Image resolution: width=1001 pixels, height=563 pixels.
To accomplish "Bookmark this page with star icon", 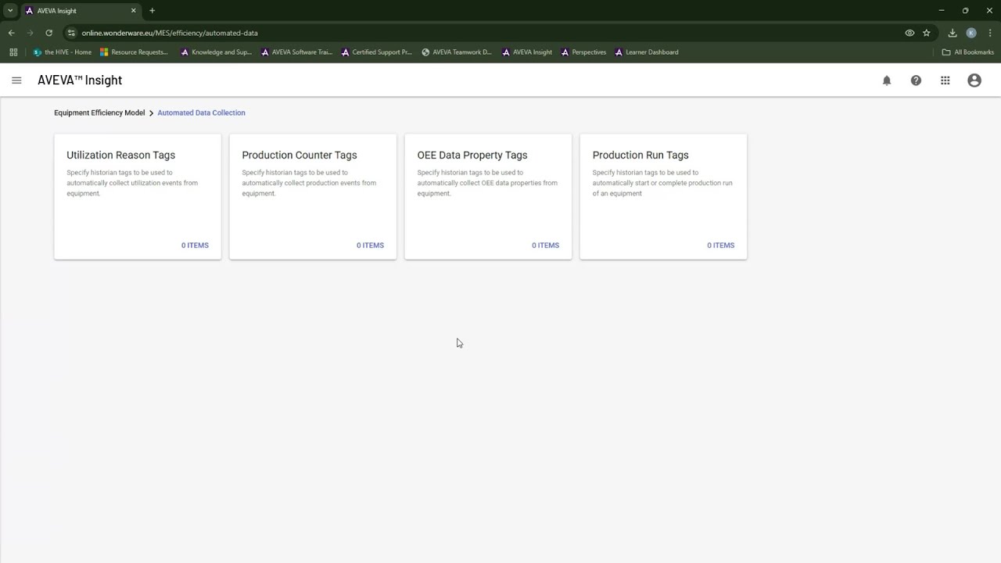I will click(x=927, y=33).
